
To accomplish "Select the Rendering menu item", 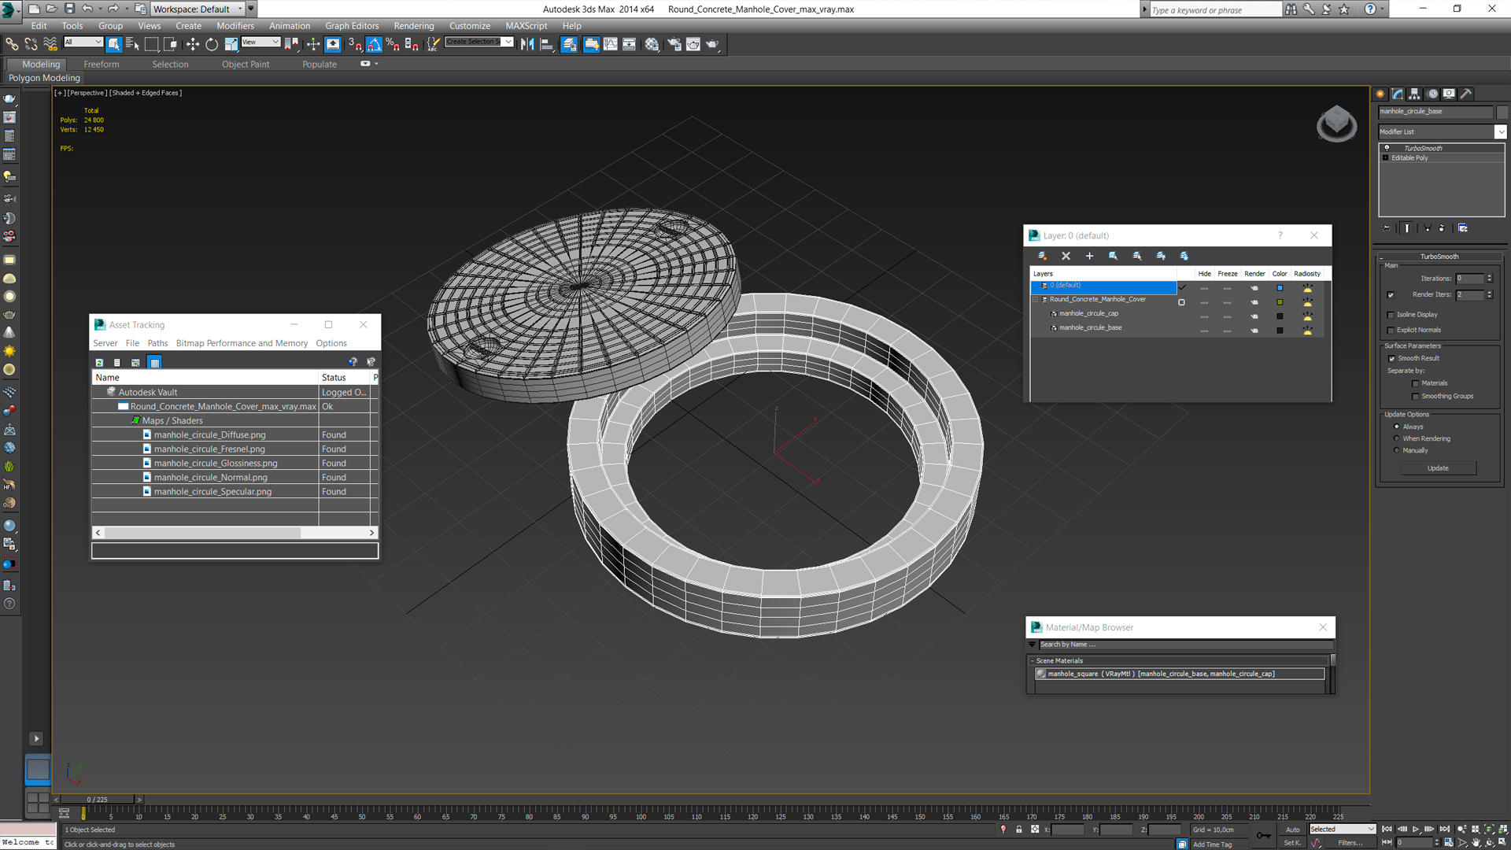I will (x=413, y=25).
